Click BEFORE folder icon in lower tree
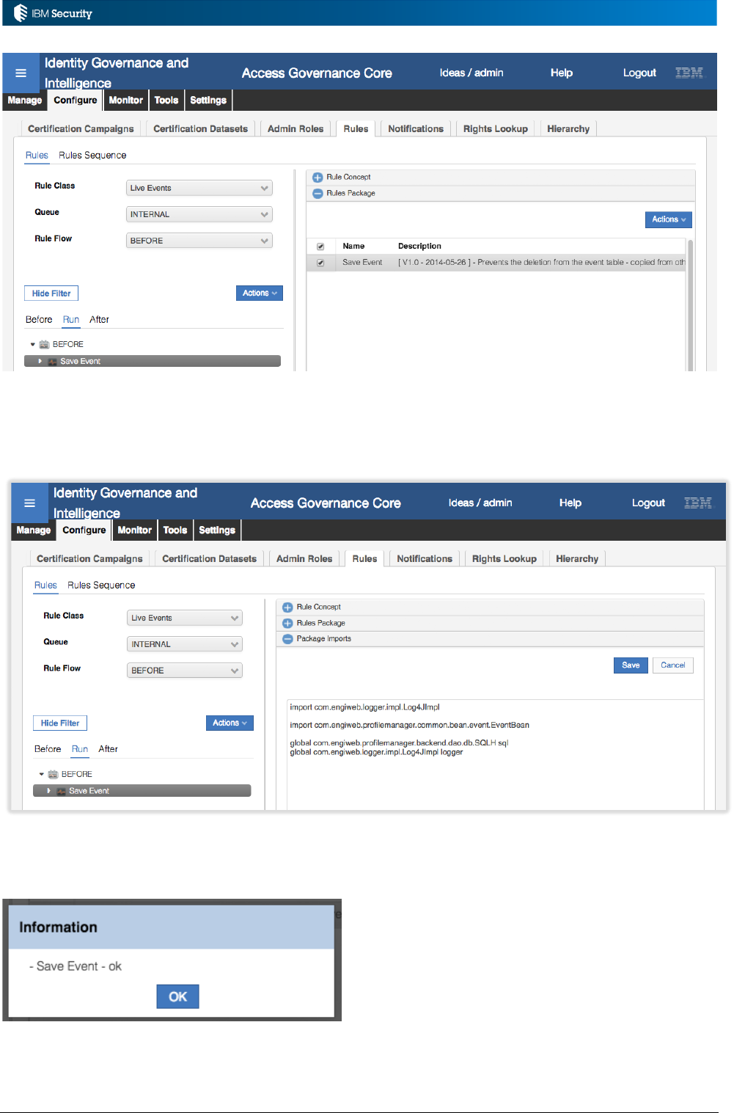Viewport: 734px width, 1113px height. pyautogui.click(x=53, y=774)
